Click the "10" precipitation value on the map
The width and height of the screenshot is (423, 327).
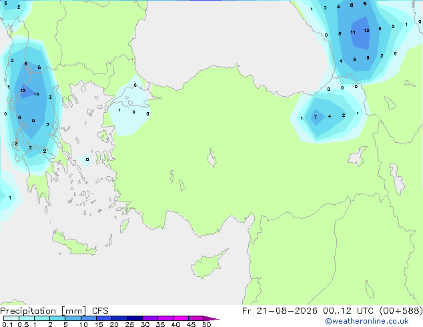[37, 94]
